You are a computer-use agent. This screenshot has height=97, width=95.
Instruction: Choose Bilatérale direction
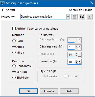point(14,78)
